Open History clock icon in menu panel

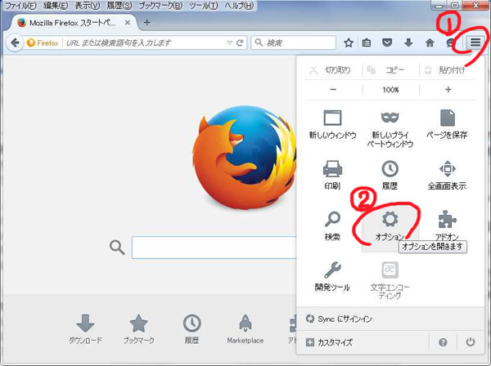click(390, 171)
